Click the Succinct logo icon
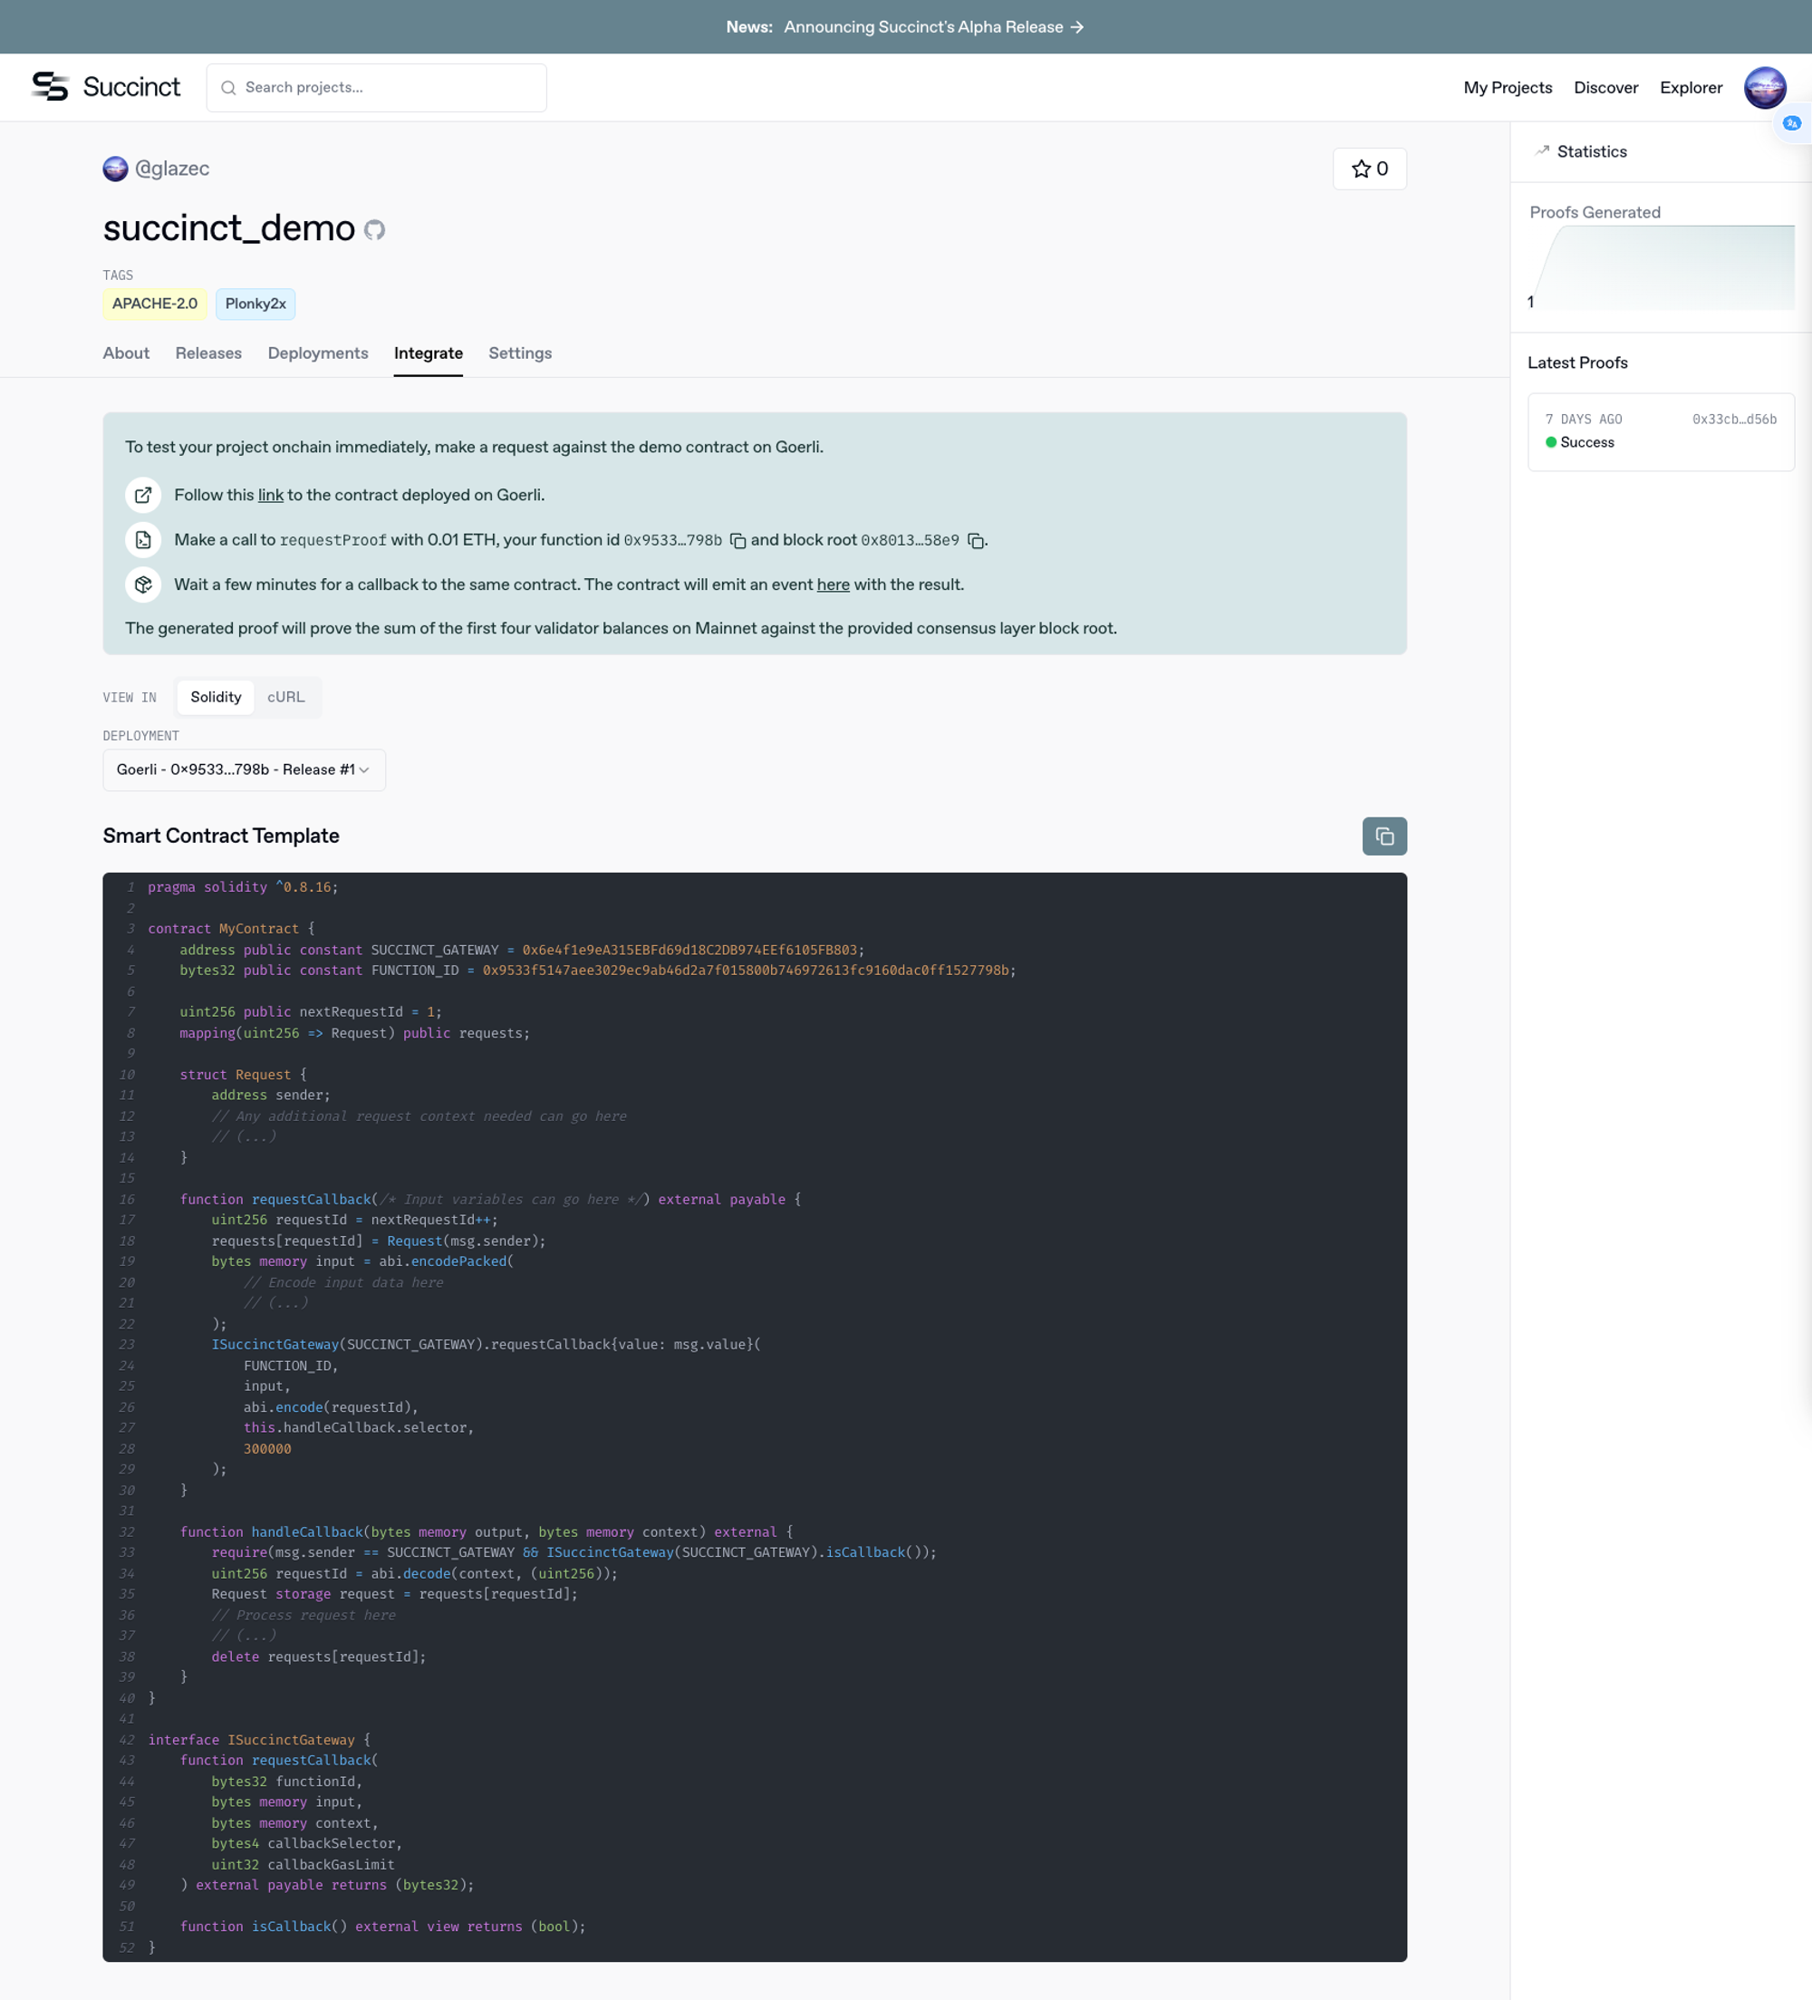Image resolution: width=1812 pixels, height=2000 pixels. tap(50, 87)
